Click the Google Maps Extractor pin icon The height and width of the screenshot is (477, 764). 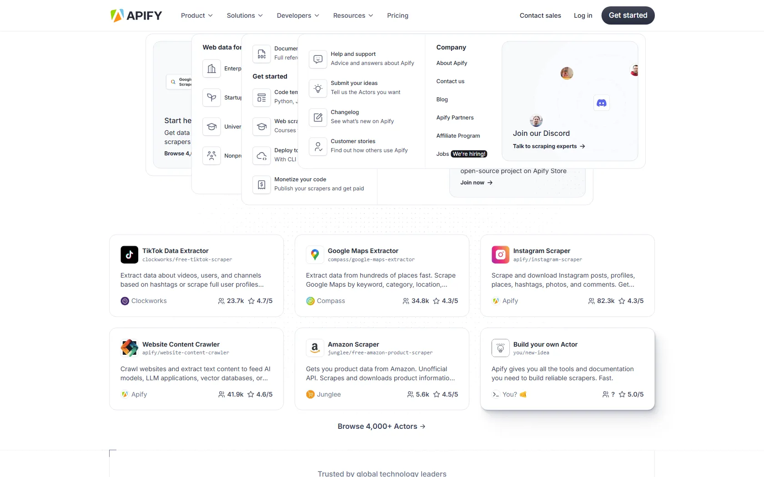(x=315, y=255)
